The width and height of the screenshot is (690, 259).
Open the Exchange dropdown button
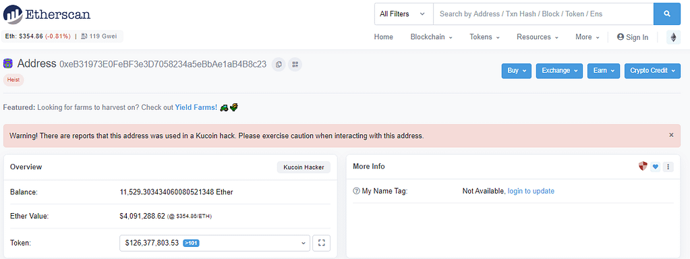pos(559,71)
